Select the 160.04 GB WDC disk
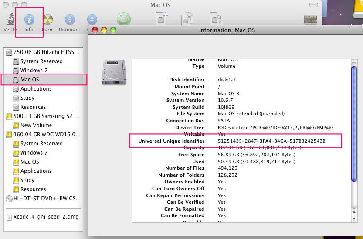 pos(44,135)
